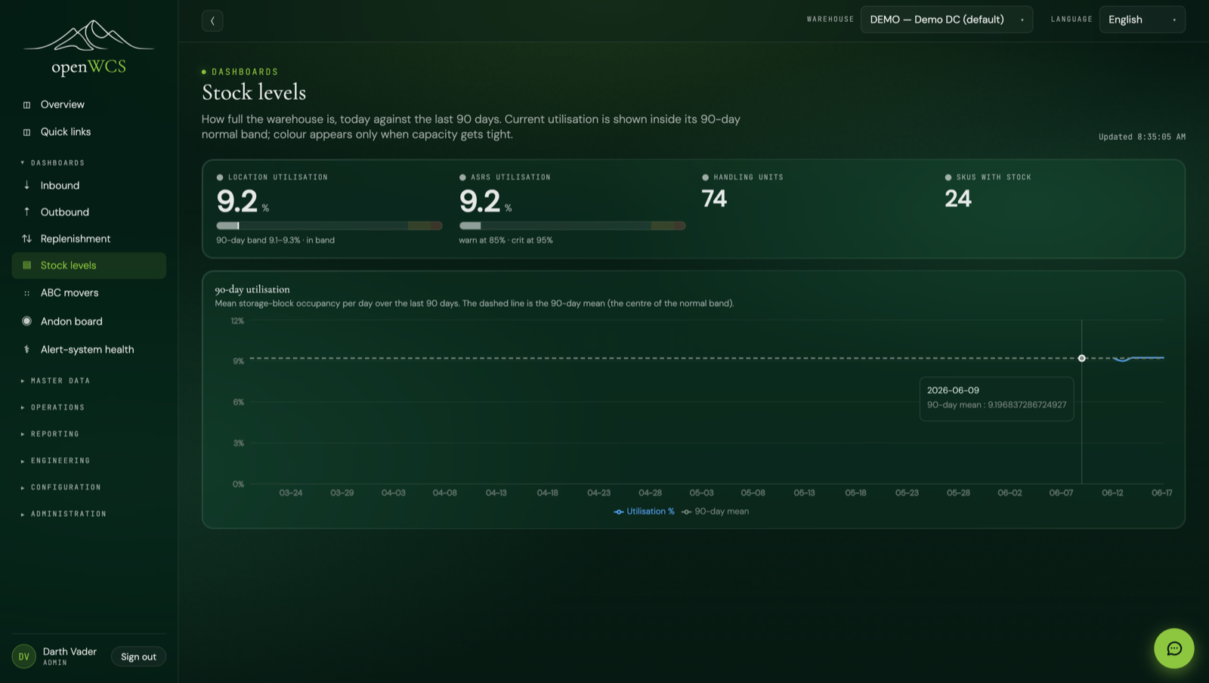
Task: Click the Sign out button
Action: [138, 657]
